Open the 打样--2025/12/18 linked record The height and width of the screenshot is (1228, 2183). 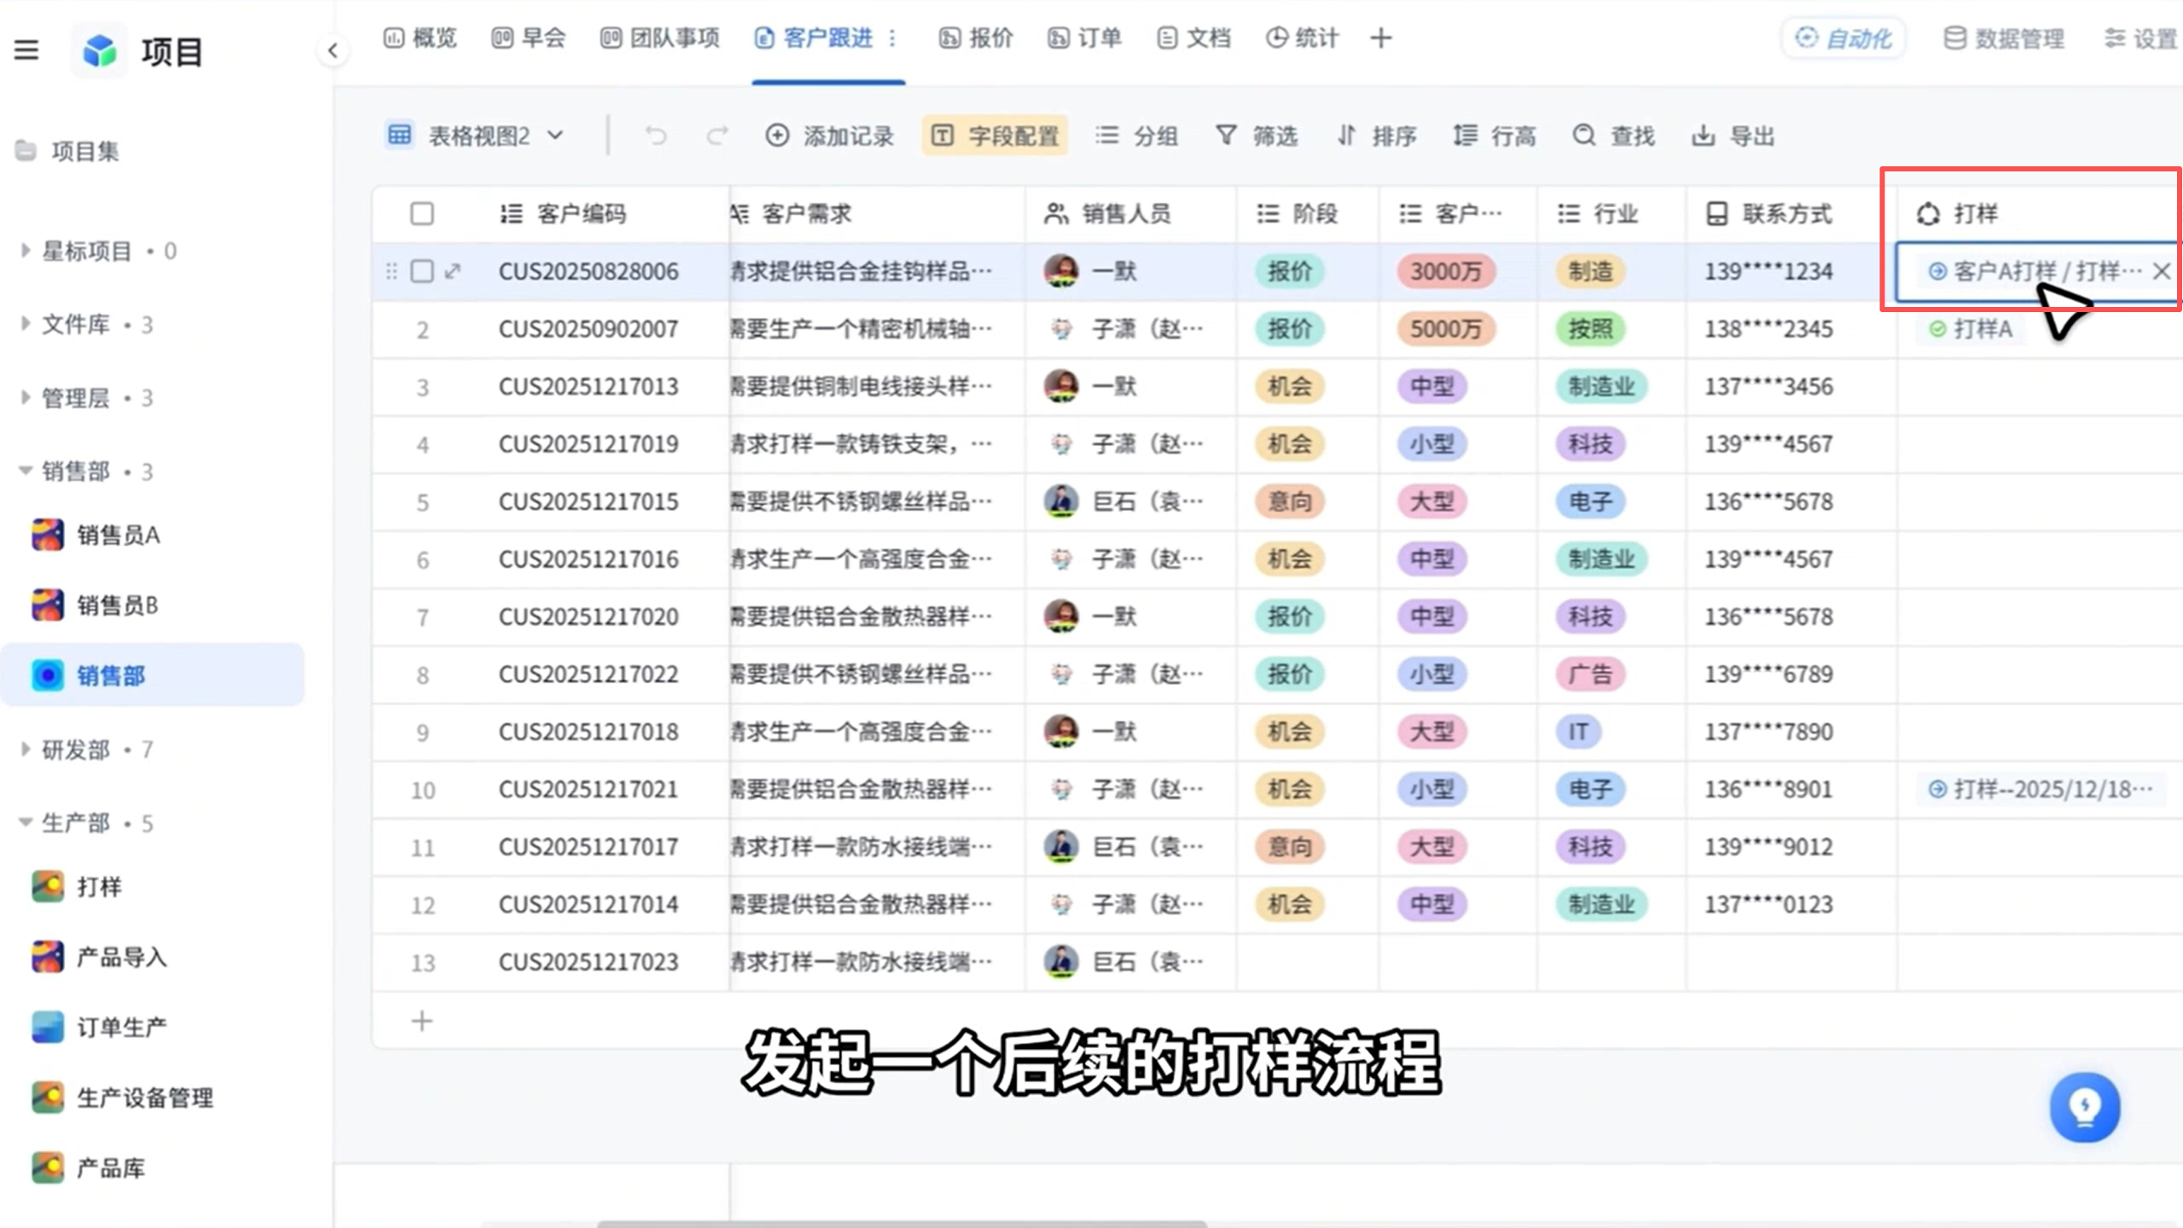point(2041,789)
